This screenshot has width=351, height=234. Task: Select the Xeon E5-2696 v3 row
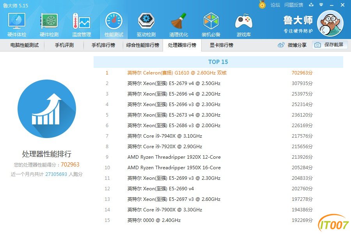218,105
